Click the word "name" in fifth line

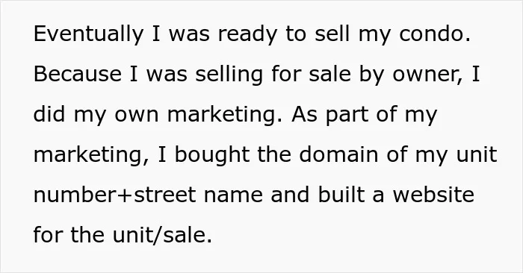coord(233,195)
